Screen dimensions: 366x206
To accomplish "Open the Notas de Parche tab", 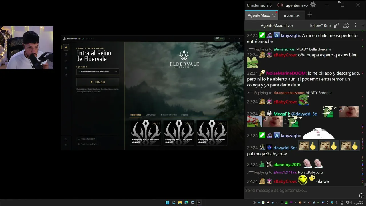I will point(169,115).
